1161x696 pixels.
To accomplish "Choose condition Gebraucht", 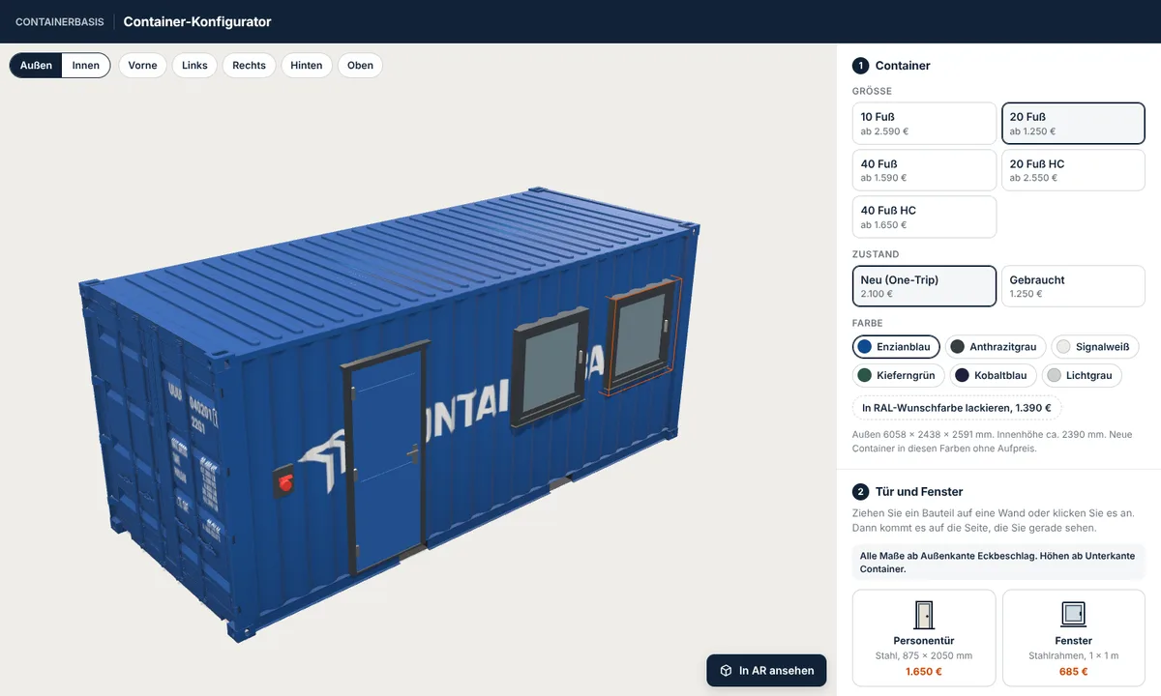I will [x=1073, y=286].
